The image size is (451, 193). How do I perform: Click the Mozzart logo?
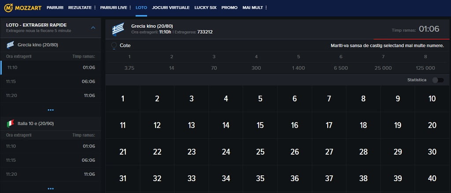23,8
